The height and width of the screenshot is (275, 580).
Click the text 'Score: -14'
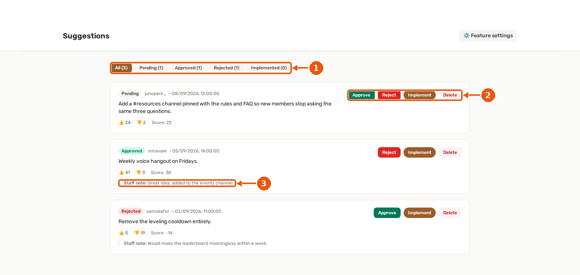click(x=161, y=233)
